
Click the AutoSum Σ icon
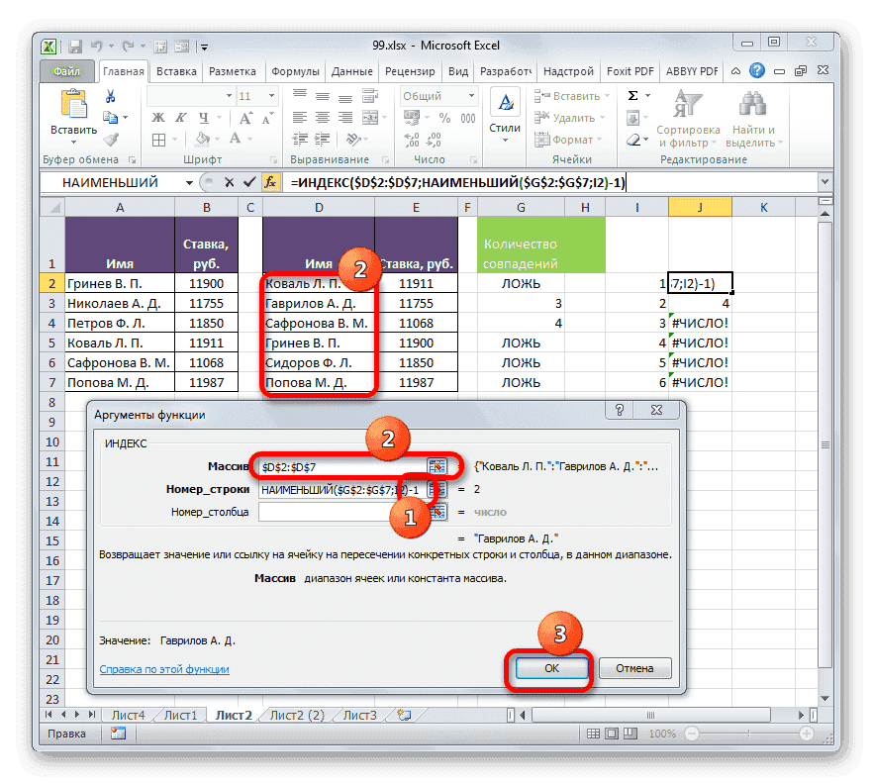pos(631,95)
